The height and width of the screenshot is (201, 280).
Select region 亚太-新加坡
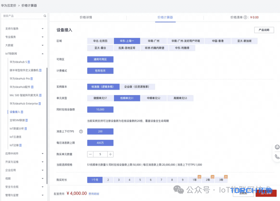tap(244, 41)
